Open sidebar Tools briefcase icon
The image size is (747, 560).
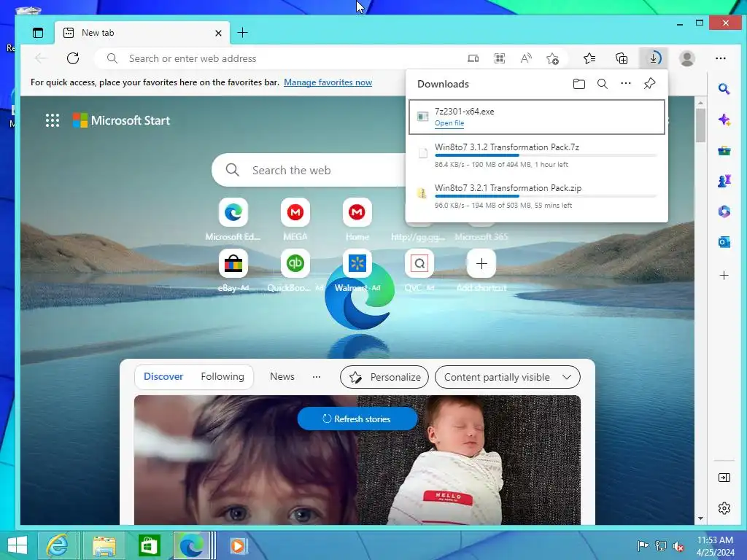click(724, 150)
